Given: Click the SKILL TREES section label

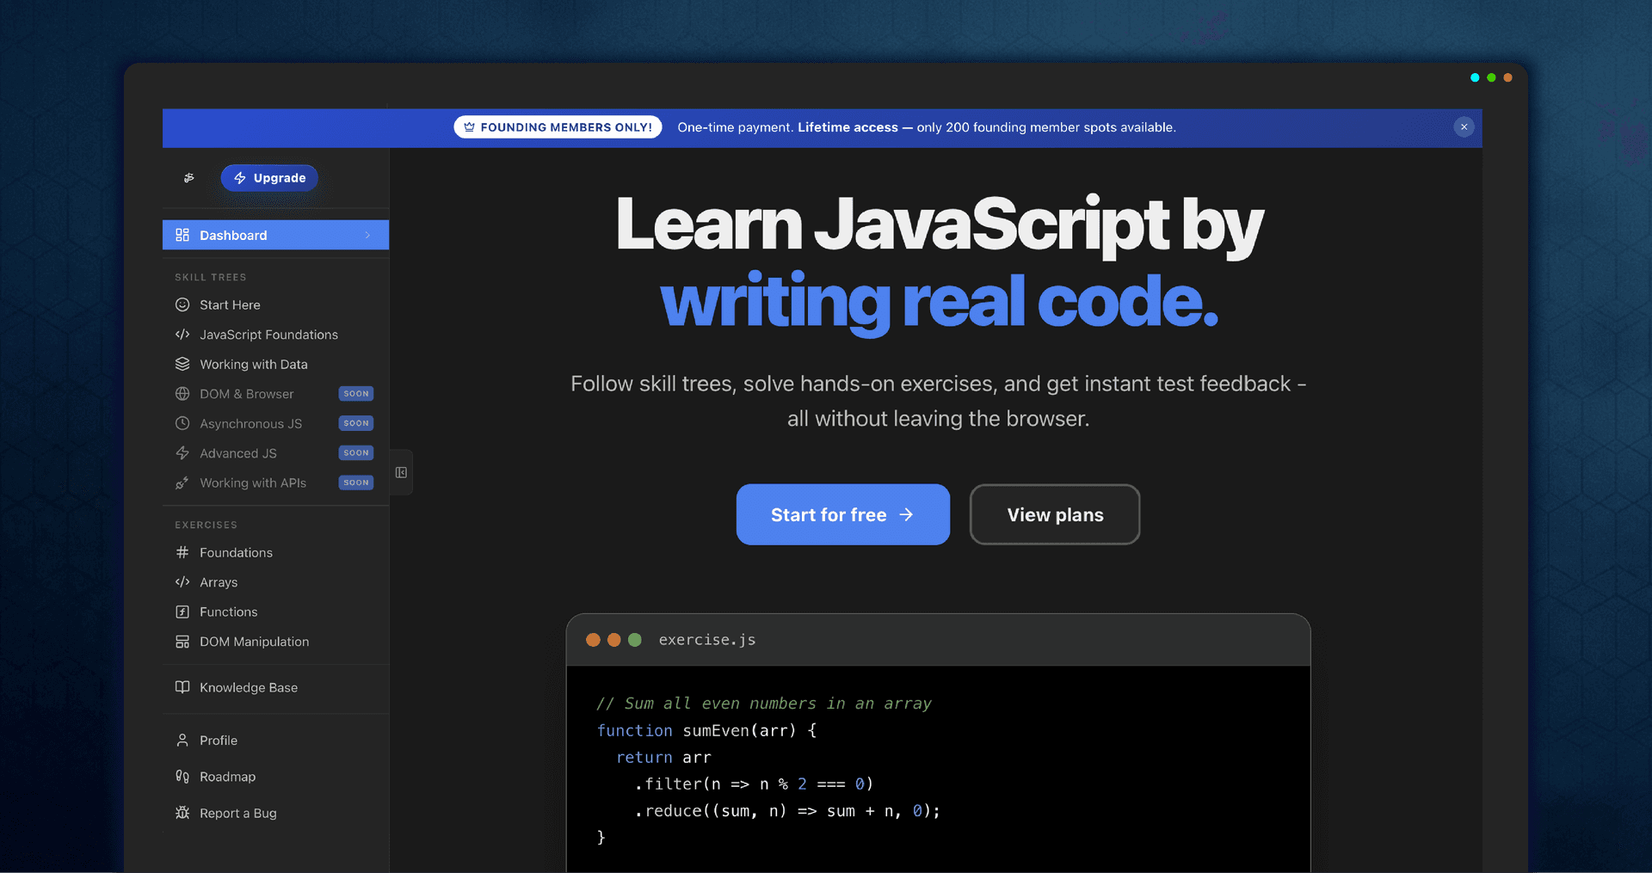Looking at the screenshot, I should (x=211, y=277).
